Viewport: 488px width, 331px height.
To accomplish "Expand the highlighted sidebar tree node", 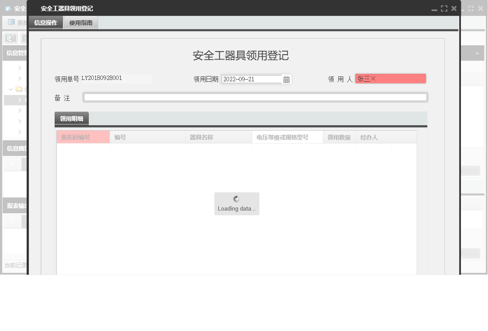I will pos(20,100).
